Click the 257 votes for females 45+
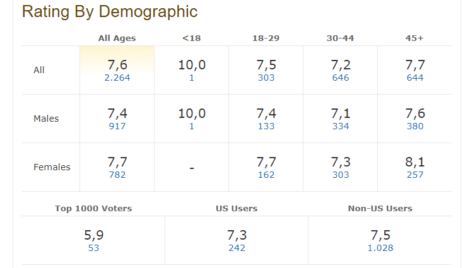The width and height of the screenshot is (465, 268). 415,175
